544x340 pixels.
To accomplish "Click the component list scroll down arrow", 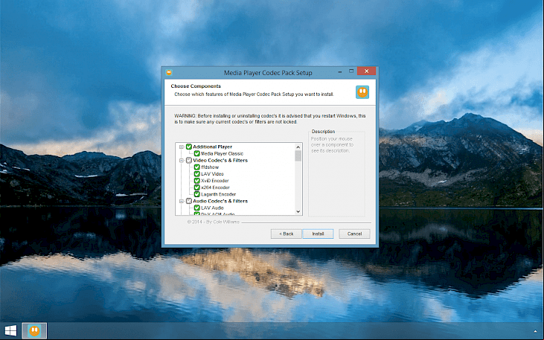I will [298, 211].
